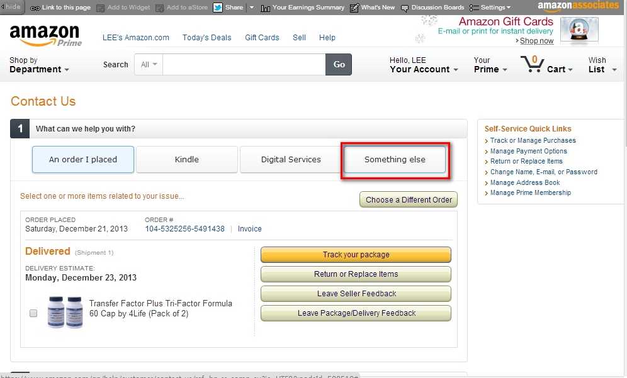
Task: Click the Transfer Factor bottles product image
Action: [x=65, y=312]
